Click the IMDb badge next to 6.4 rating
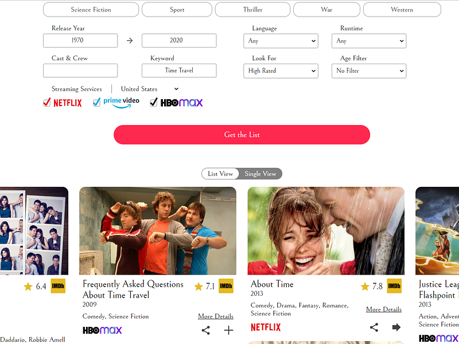The image size is (459, 344). pos(58,286)
